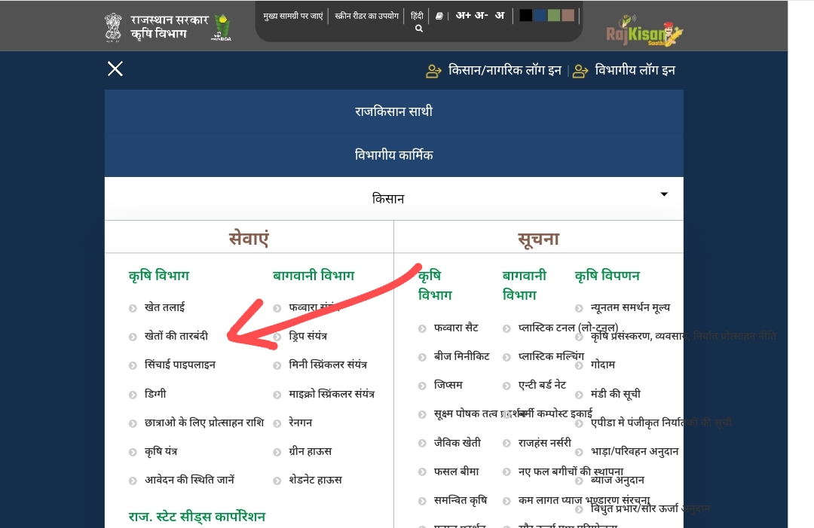Image resolution: width=814 pixels, height=528 pixels.
Task: Open 'खेत तलाई' service
Action: tap(164, 307)
